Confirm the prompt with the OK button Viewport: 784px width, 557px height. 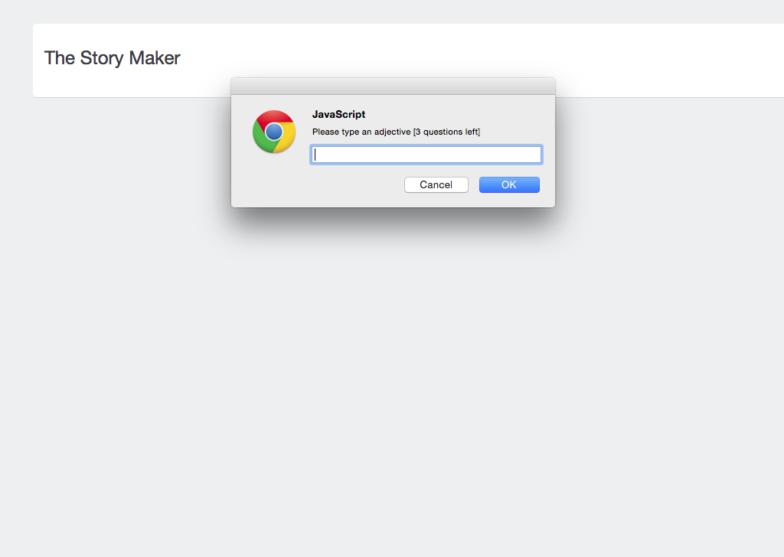(x=509, y=184)
